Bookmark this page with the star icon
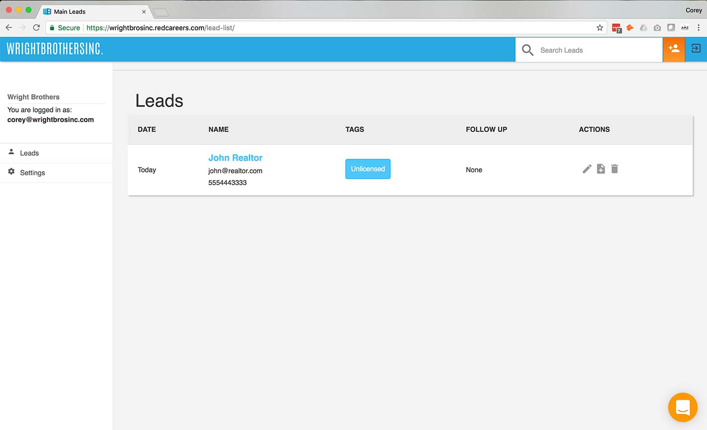The image size is (707, 430). point(600,28)
